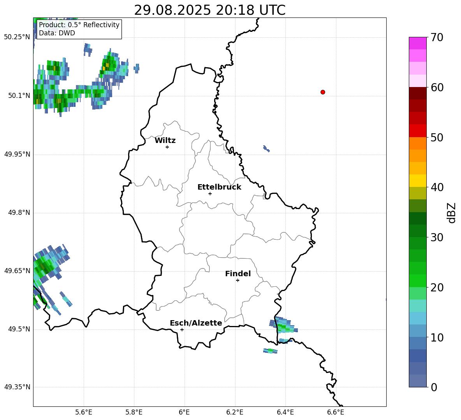
Task: Click the title 29.08.2025 20:18 UTC
Action: pyautogui.click(x=209, y=10)
